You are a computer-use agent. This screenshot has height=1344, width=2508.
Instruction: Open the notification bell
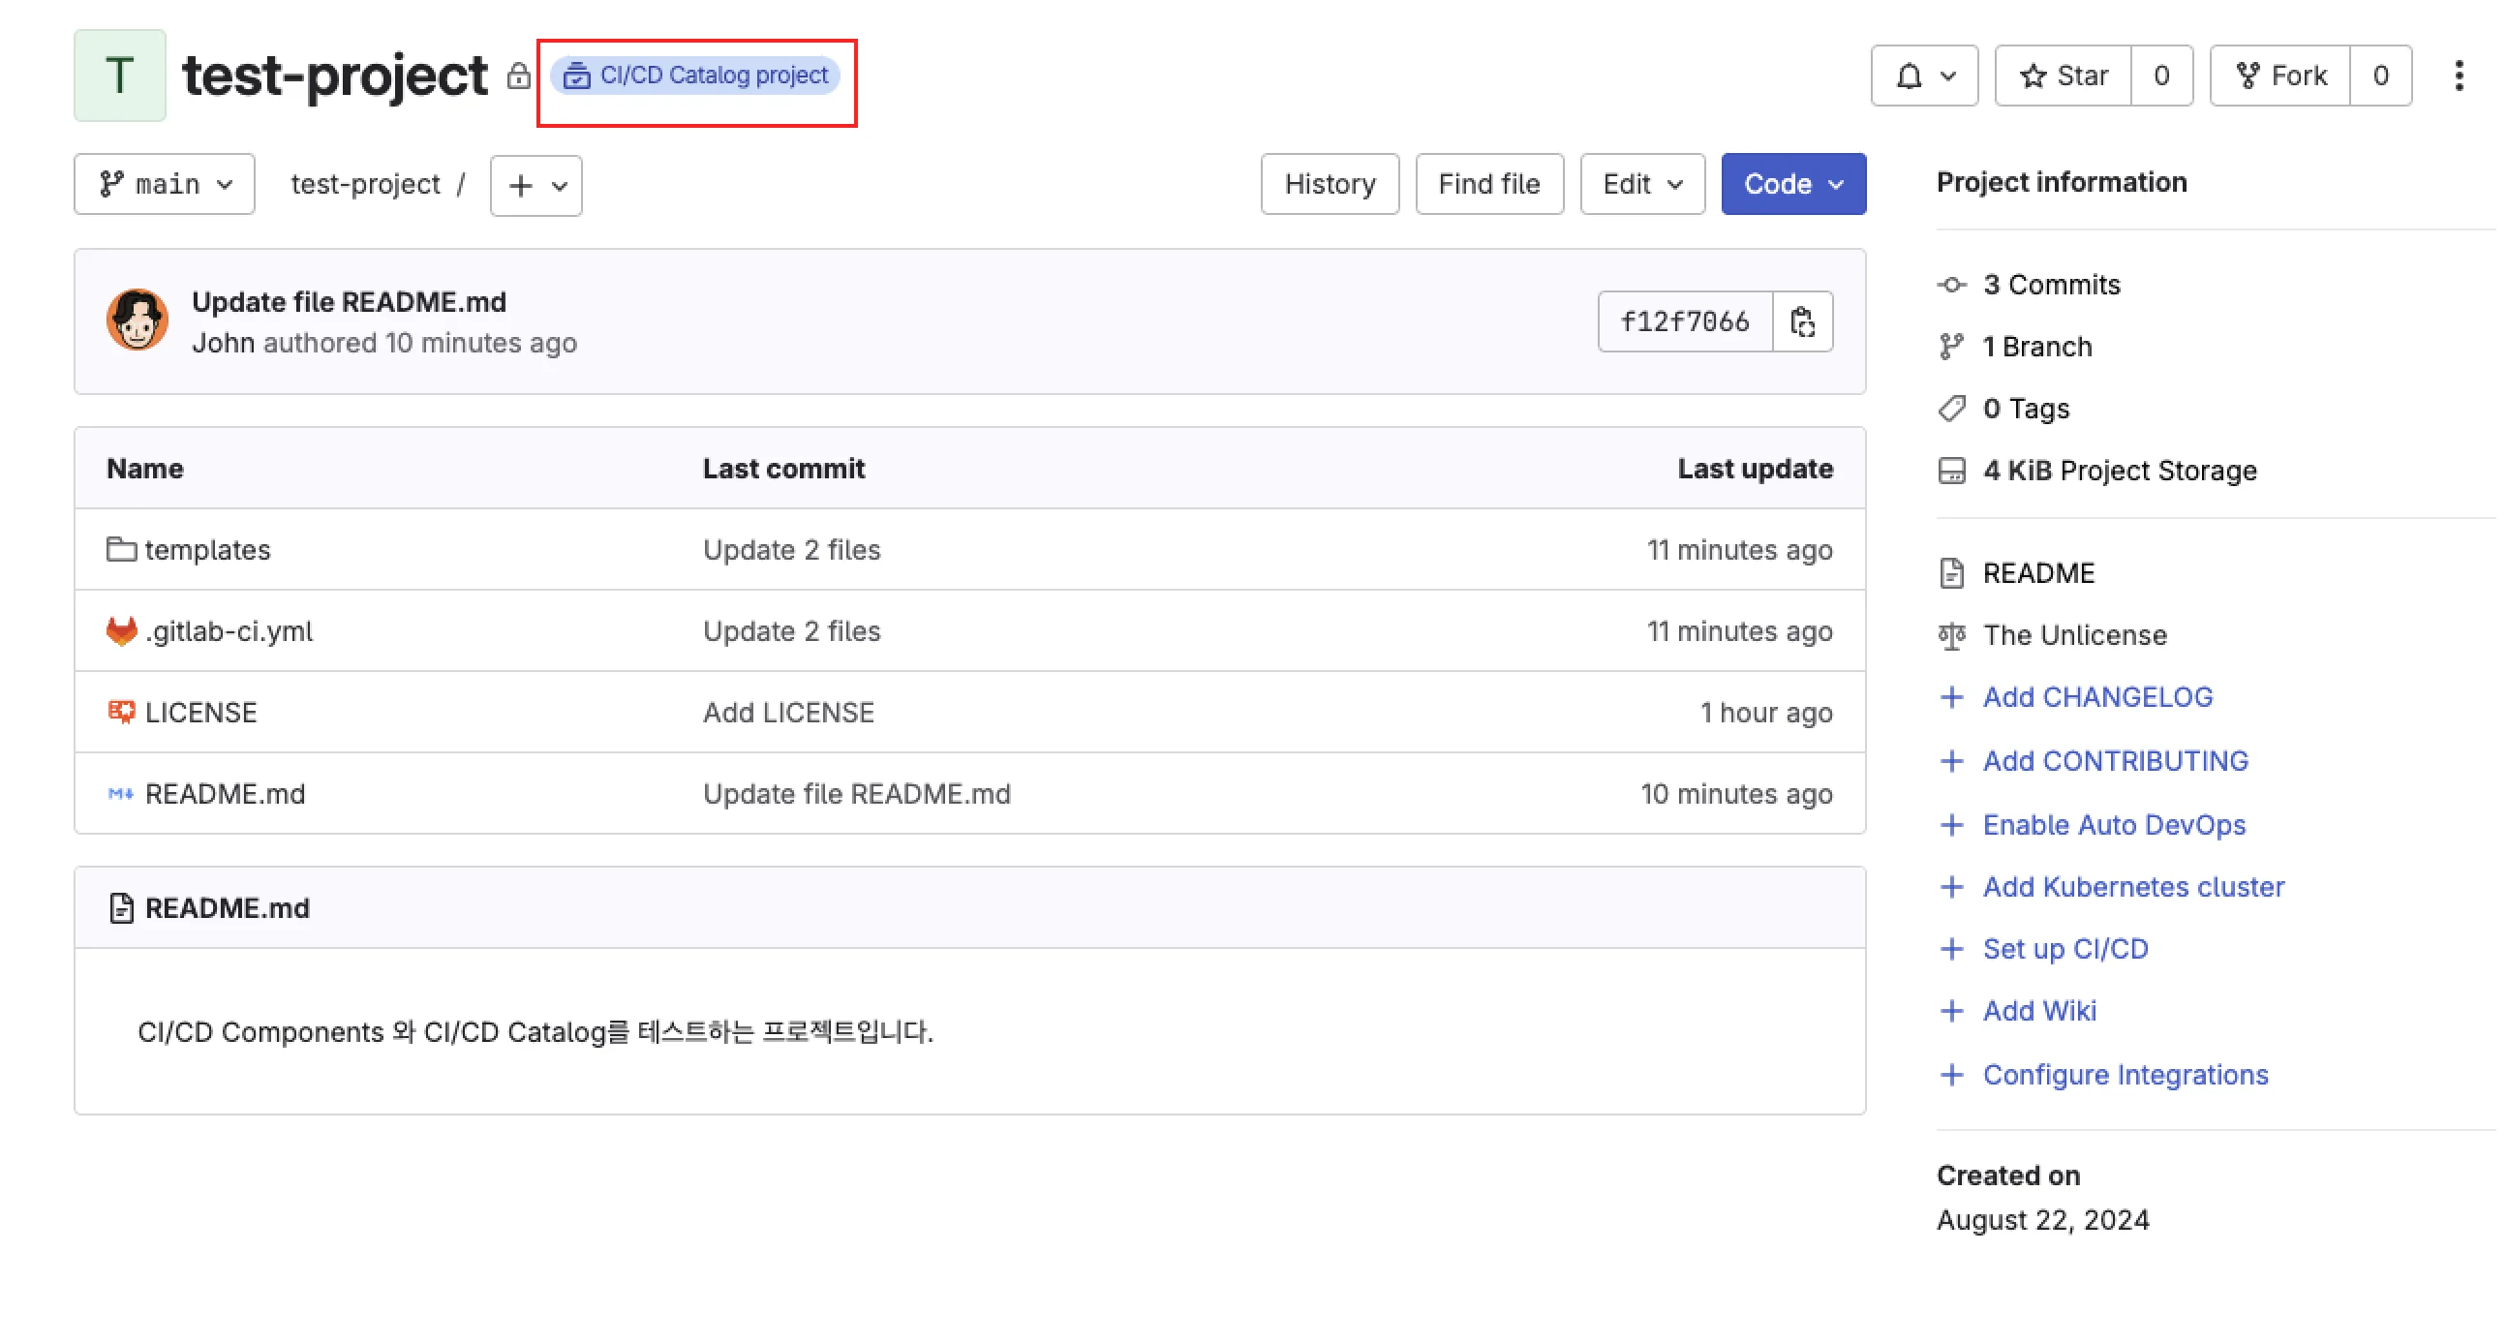[x=1912, y=75]
